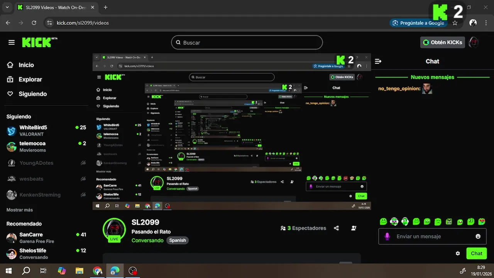Focus the Buscar search field
The width and height of the screenshot is (494, 278).
pyautogui.click(x=247, y=42)
